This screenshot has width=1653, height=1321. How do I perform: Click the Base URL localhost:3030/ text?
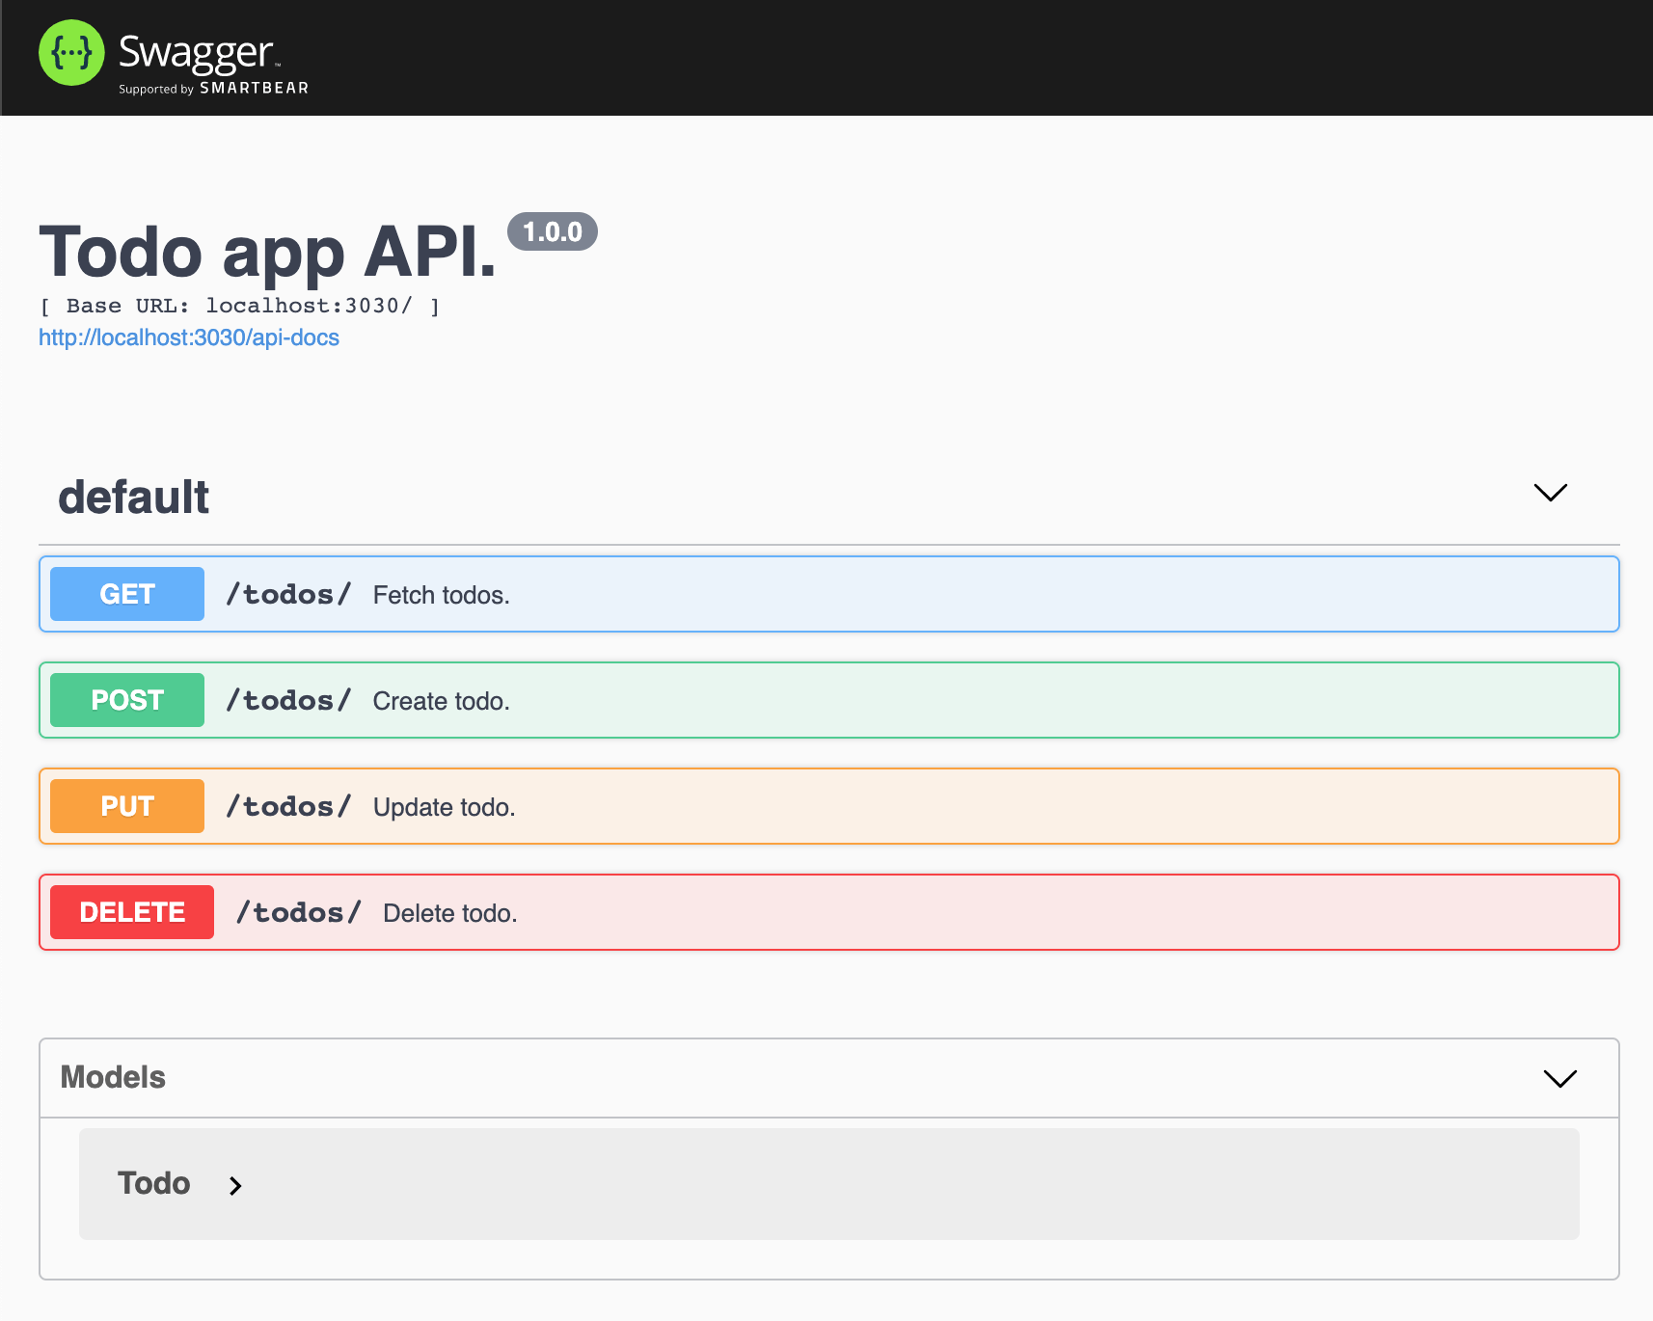[x=239, y=306]
